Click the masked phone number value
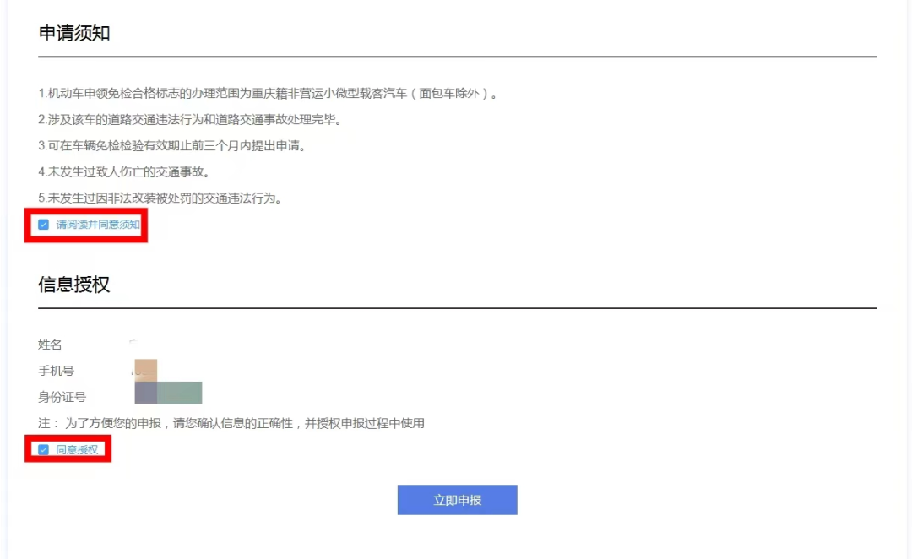The height and width of the screenshot is (559, 912). click(x=145, y=370)
